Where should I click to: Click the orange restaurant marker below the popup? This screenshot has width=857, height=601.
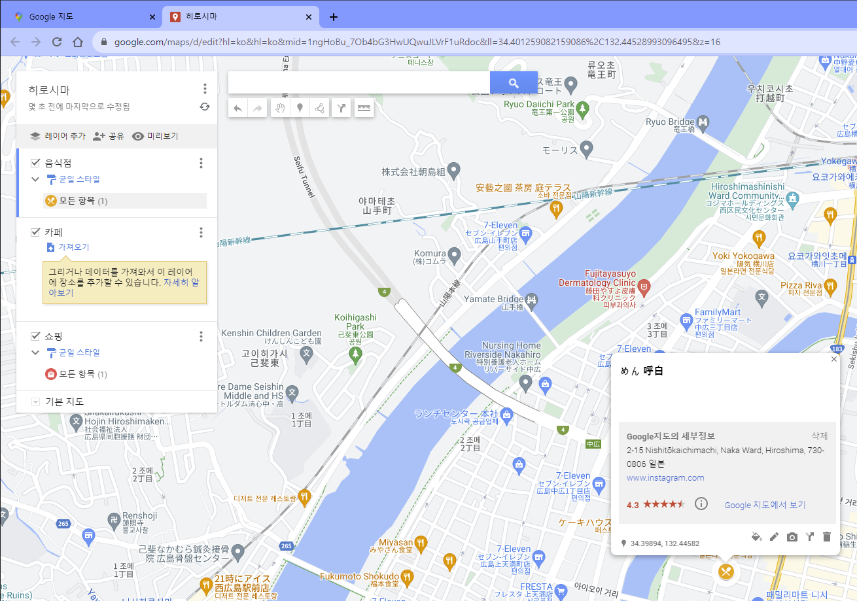point(726,572)
